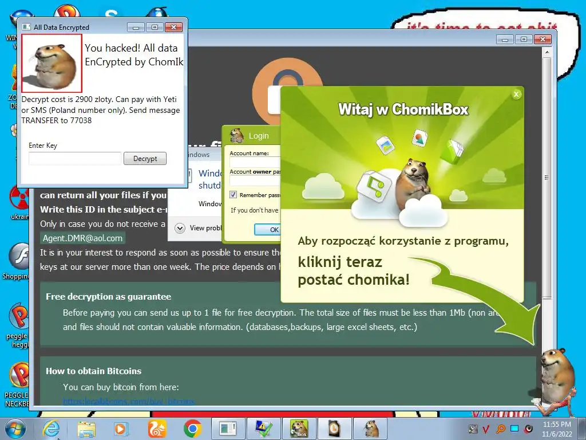This screenshot has height=440, width=586.
Task: Open the peggle heggle desktop shortcut
Action: 18,325
